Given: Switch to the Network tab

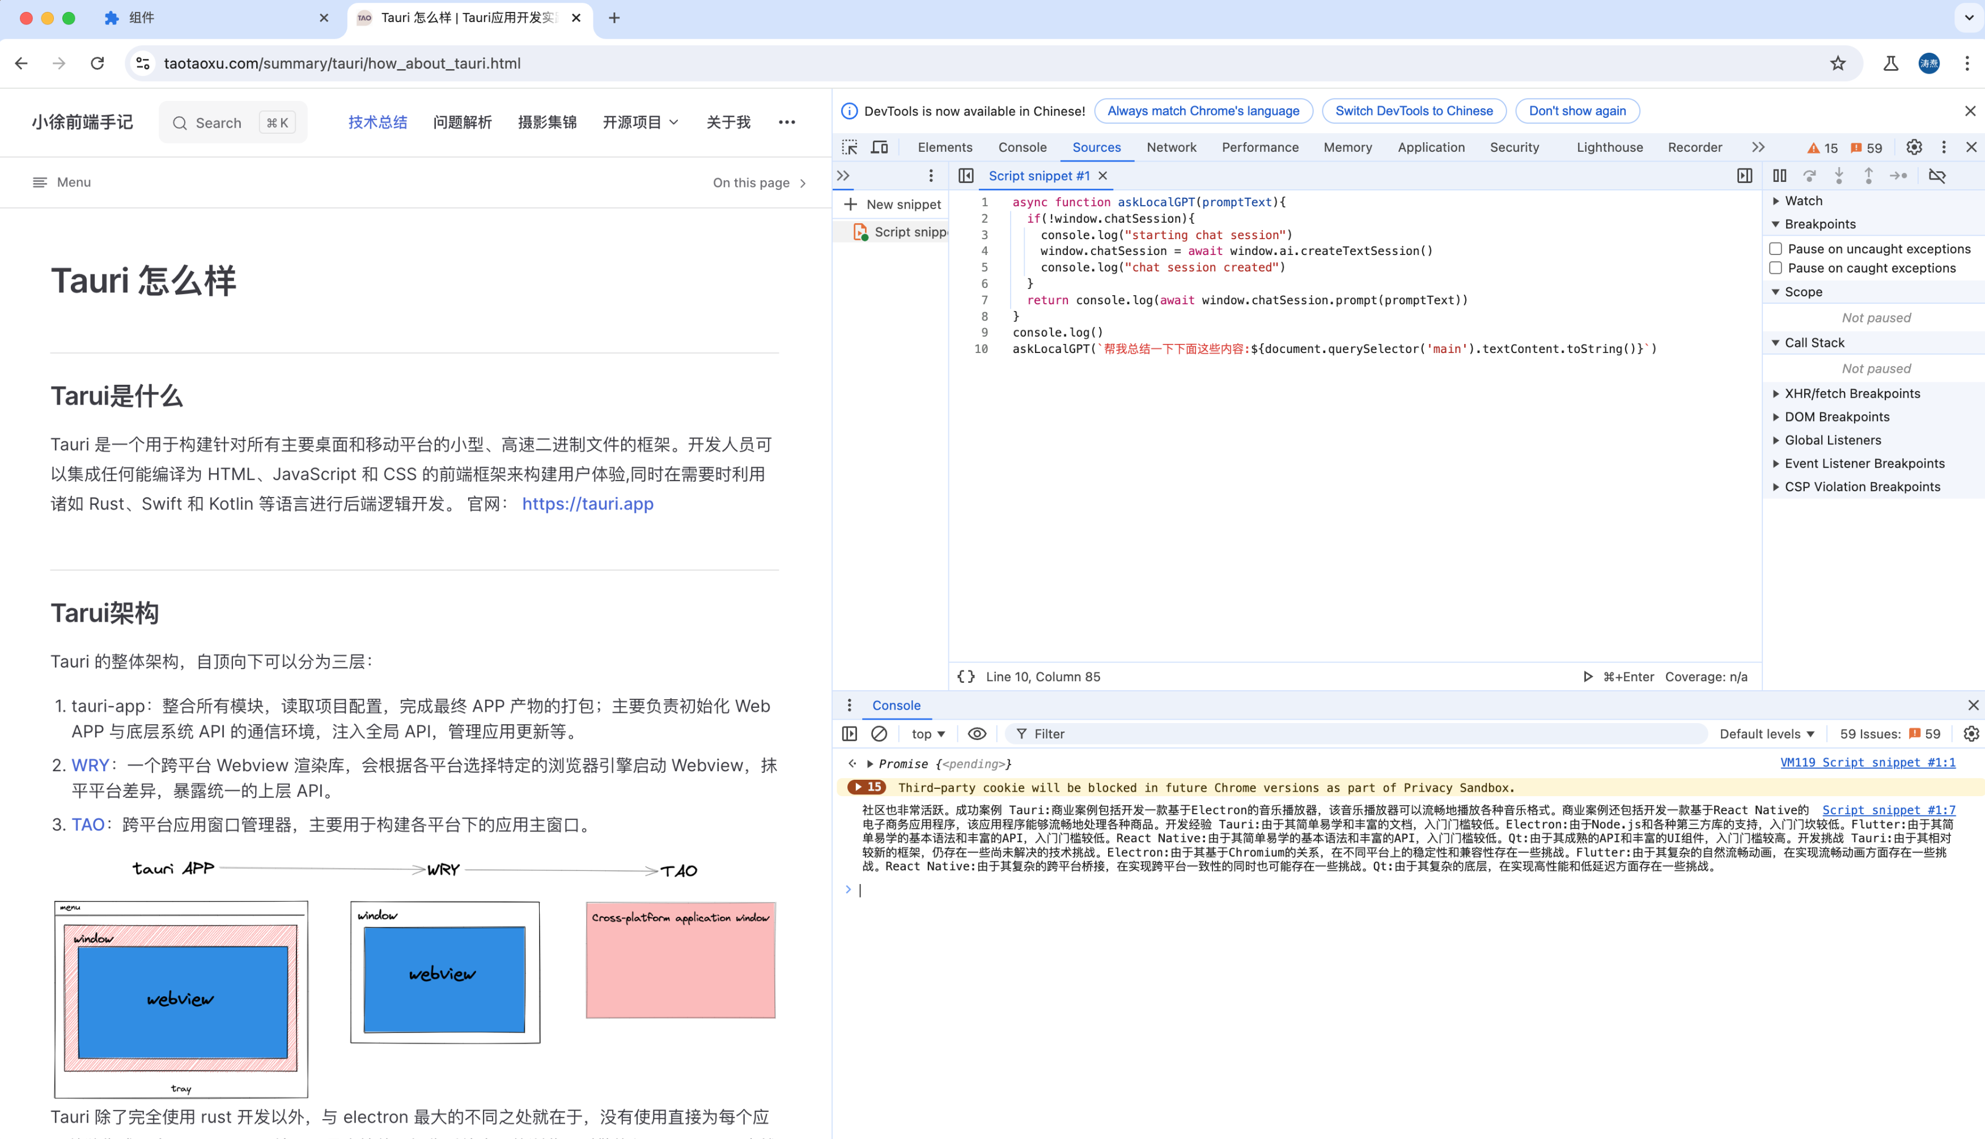Looking at the screenshot, I should 1171,147.
